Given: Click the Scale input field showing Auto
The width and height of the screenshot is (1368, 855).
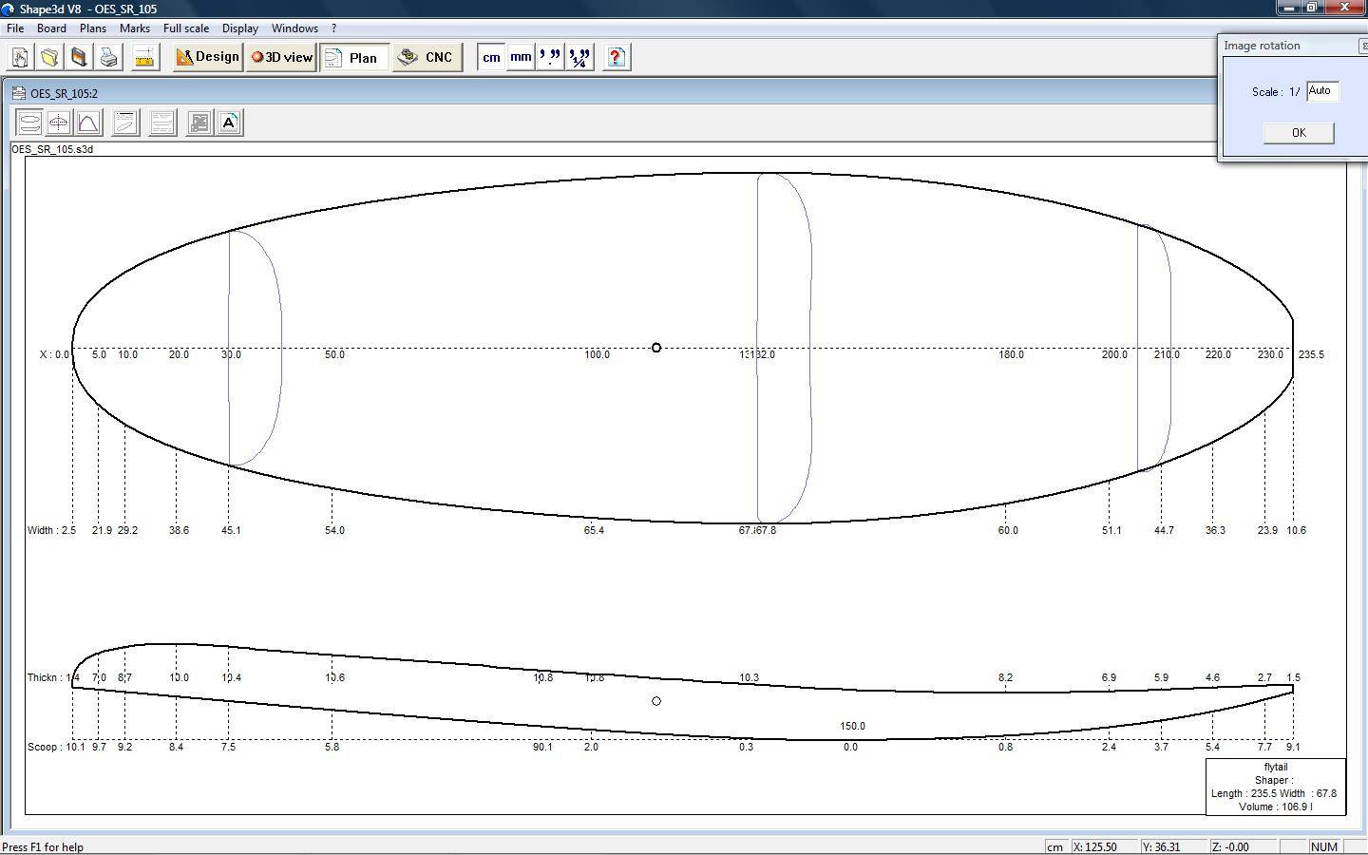Looking at the screenshot, I should click(1322, 91).
